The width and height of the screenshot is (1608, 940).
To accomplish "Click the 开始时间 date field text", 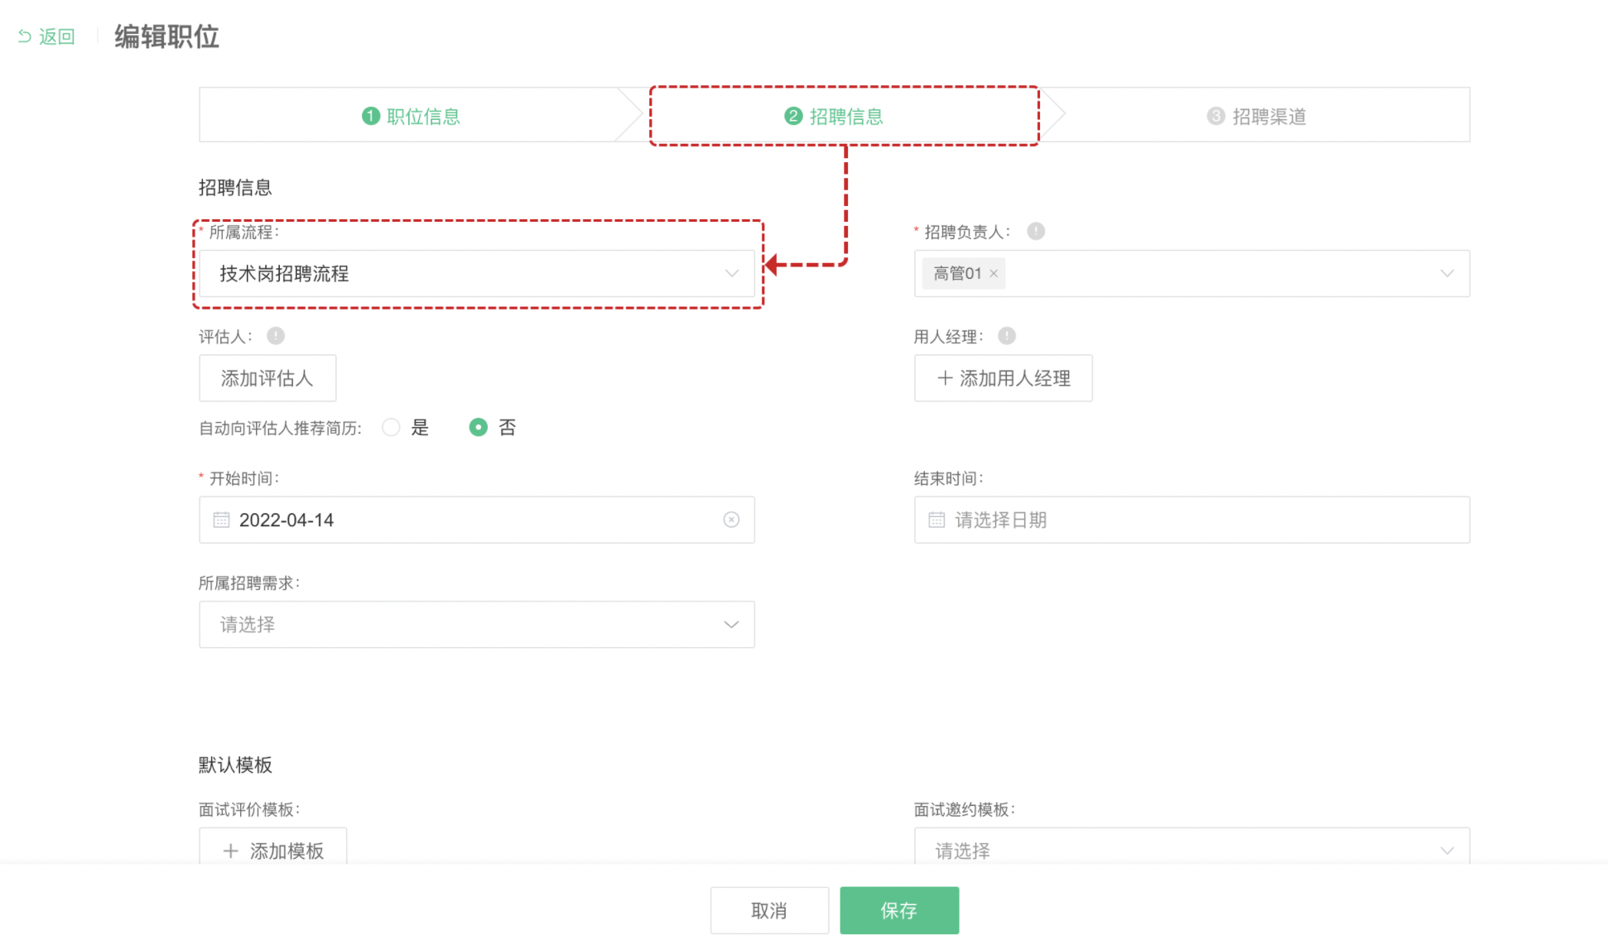I will [x=286, y=520].
